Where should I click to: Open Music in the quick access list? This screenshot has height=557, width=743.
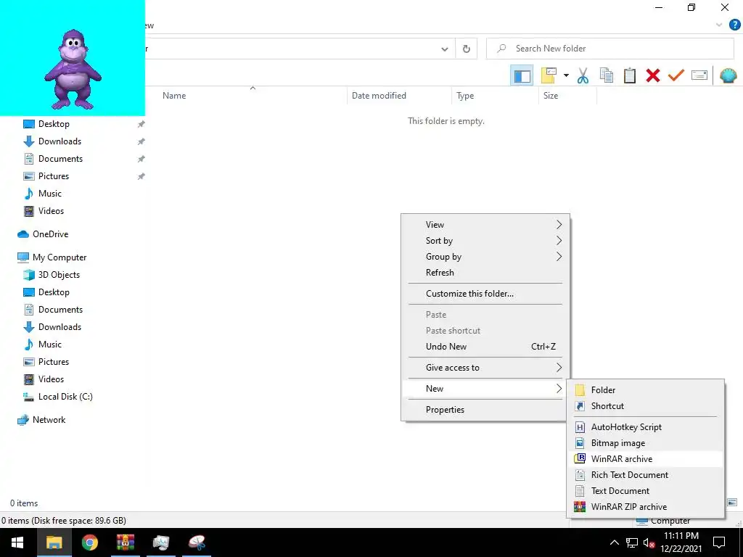click(50, 194)
